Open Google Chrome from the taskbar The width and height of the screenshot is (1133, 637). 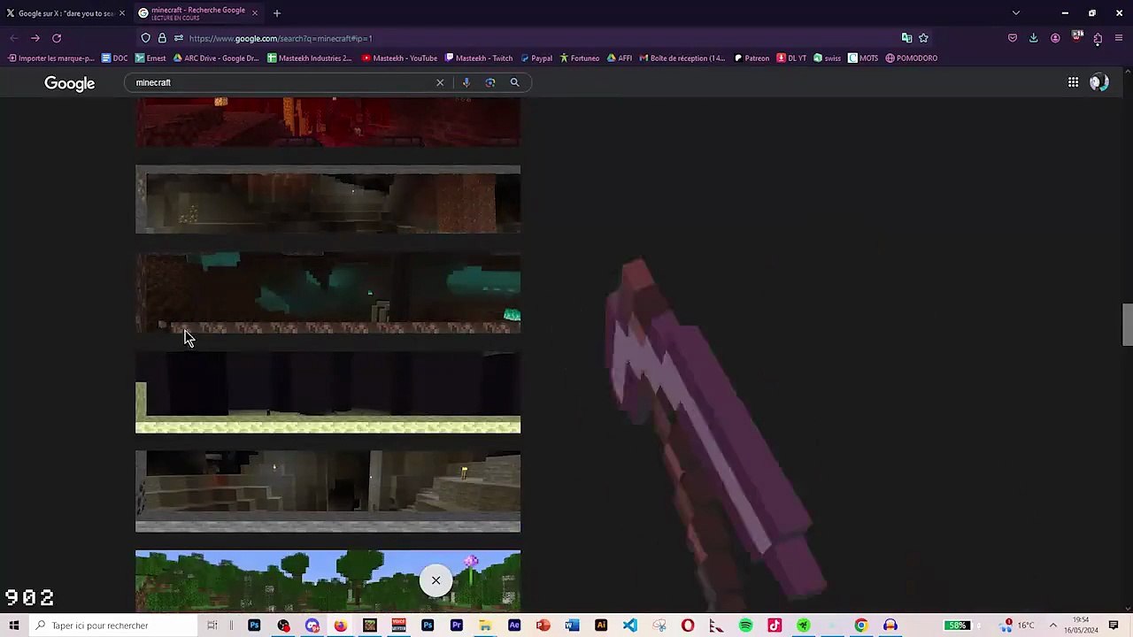861,625
